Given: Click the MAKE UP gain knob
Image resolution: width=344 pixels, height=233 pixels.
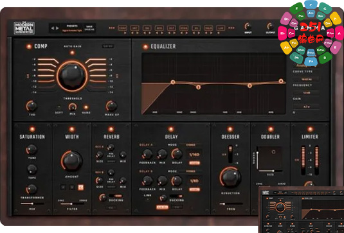Looking at the screenshot, I should coord(112,106).
